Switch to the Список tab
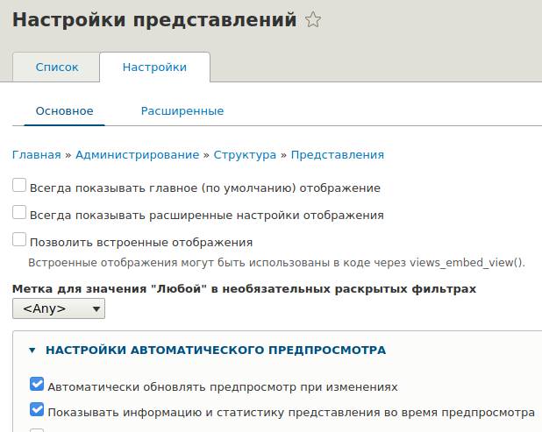The height and width of the screenshot is (432, 542). pos(57,67)
